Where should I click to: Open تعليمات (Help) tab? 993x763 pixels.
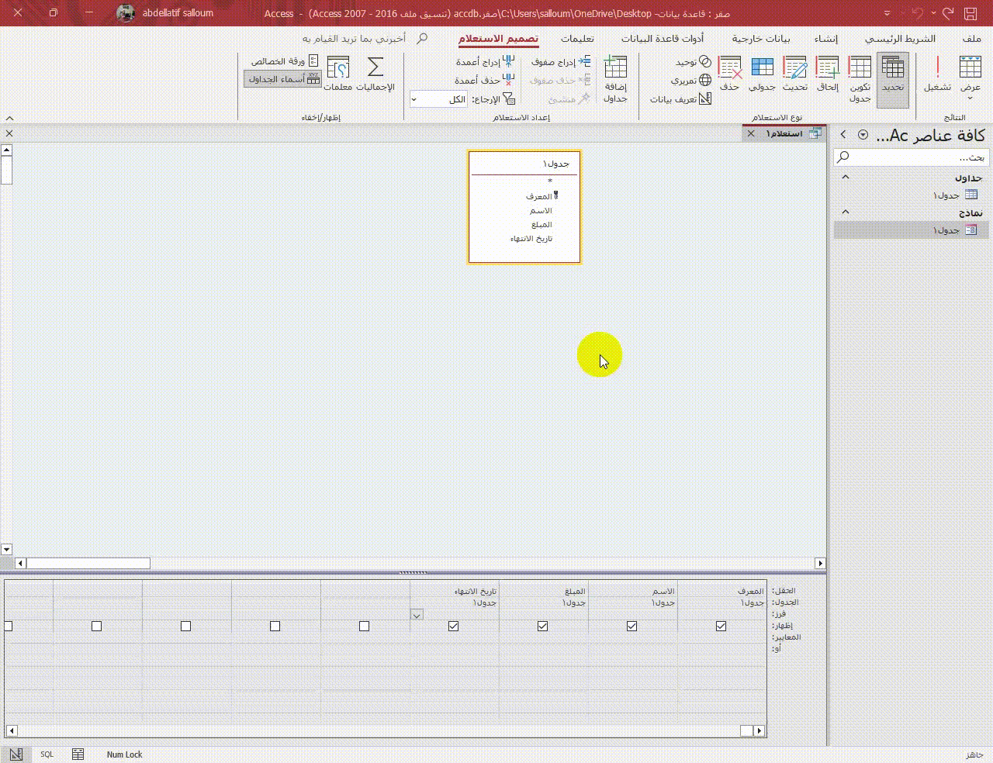577,38
